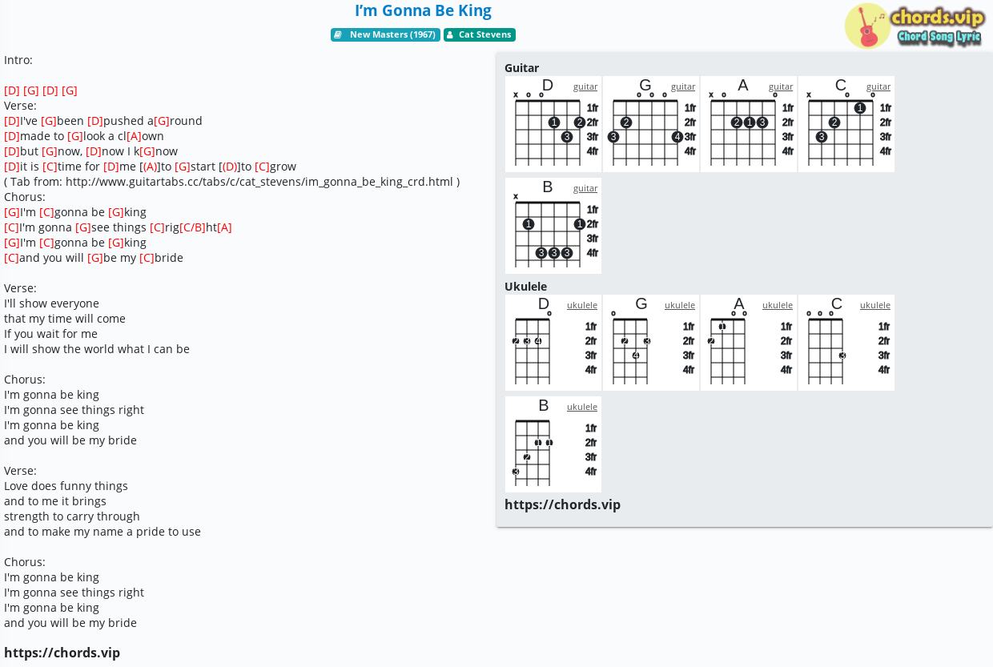Click the B guitar chord diagram
Image resolution: width=993 pixels, height=667 pixels.
pyautogui.click(x=553, y=226)
